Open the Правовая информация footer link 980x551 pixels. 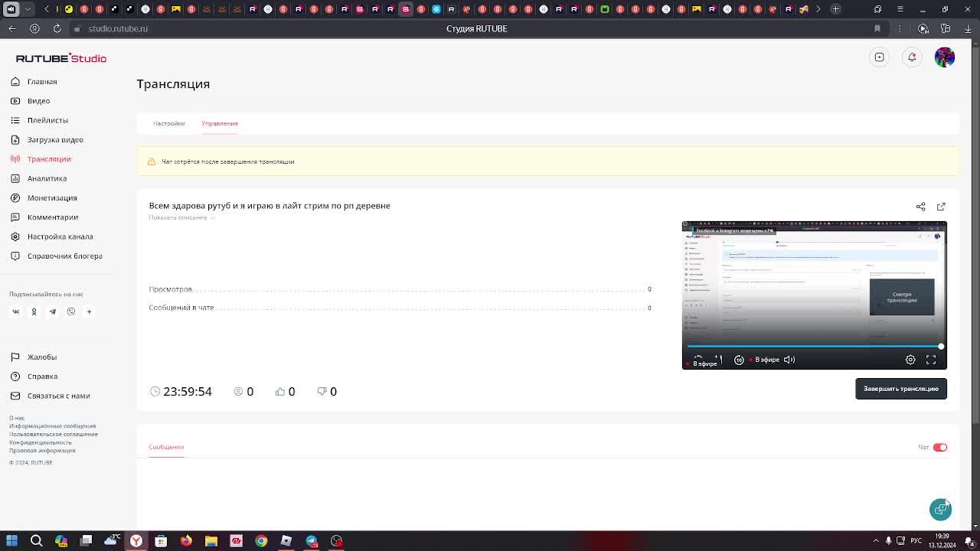[42, 450]
